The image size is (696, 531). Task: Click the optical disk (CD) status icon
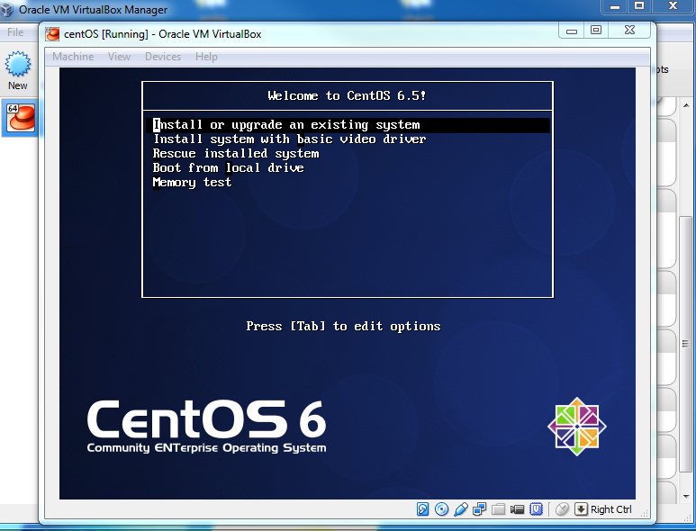click(441, 508)
